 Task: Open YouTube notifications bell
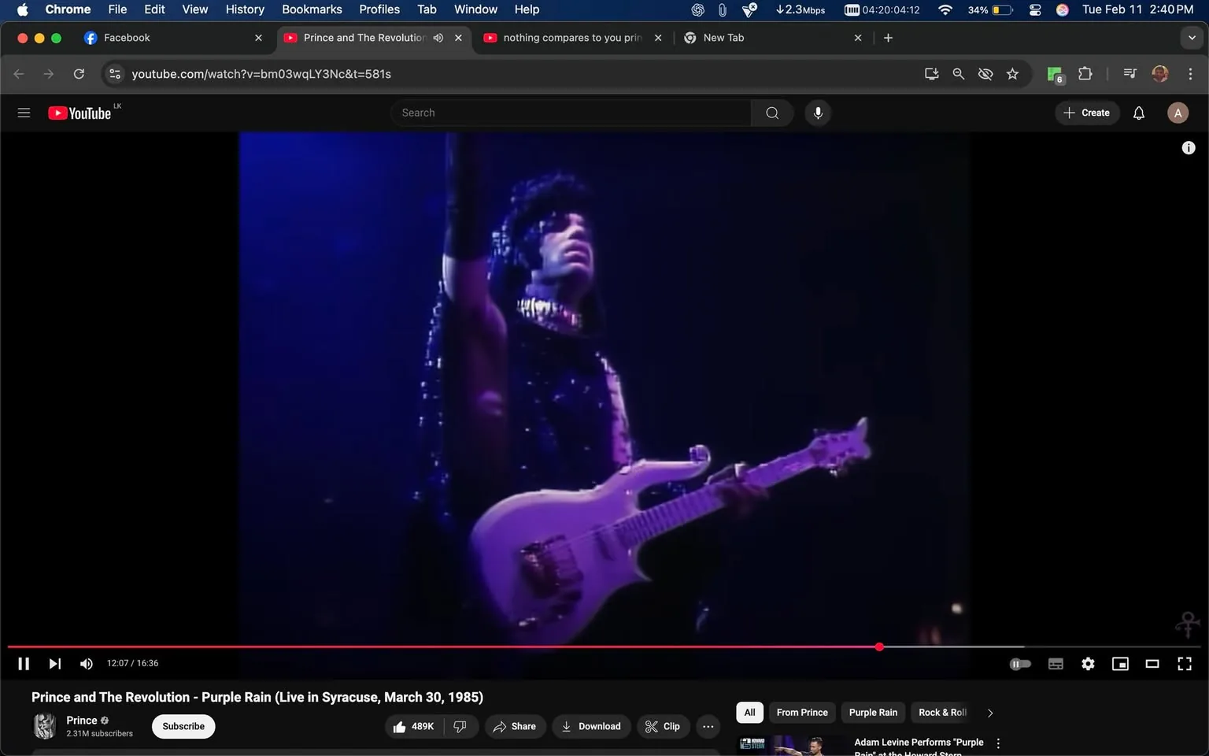[x=1138, y=112]
